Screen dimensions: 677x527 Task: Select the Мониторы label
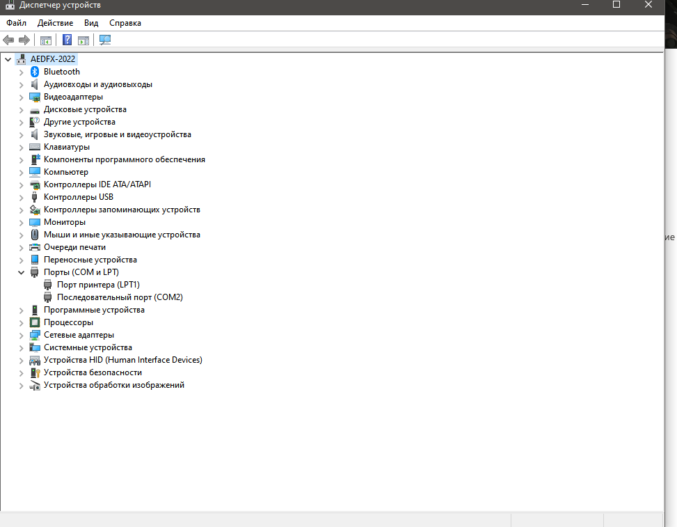point(65,222)
